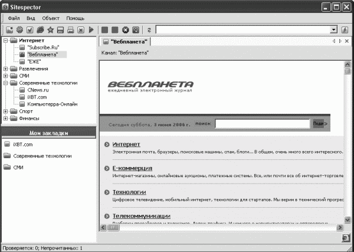Select CNews.ru in the tree
Image resolution: width=354 pixels, height=252 pixels.
(x=38, y=90)
